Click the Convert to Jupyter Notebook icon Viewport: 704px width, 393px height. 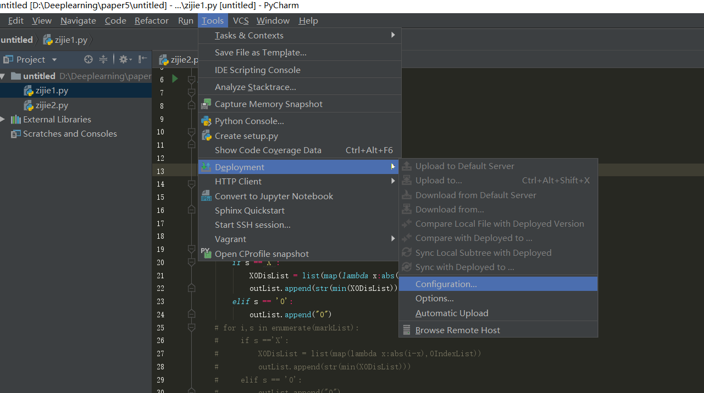206,196
